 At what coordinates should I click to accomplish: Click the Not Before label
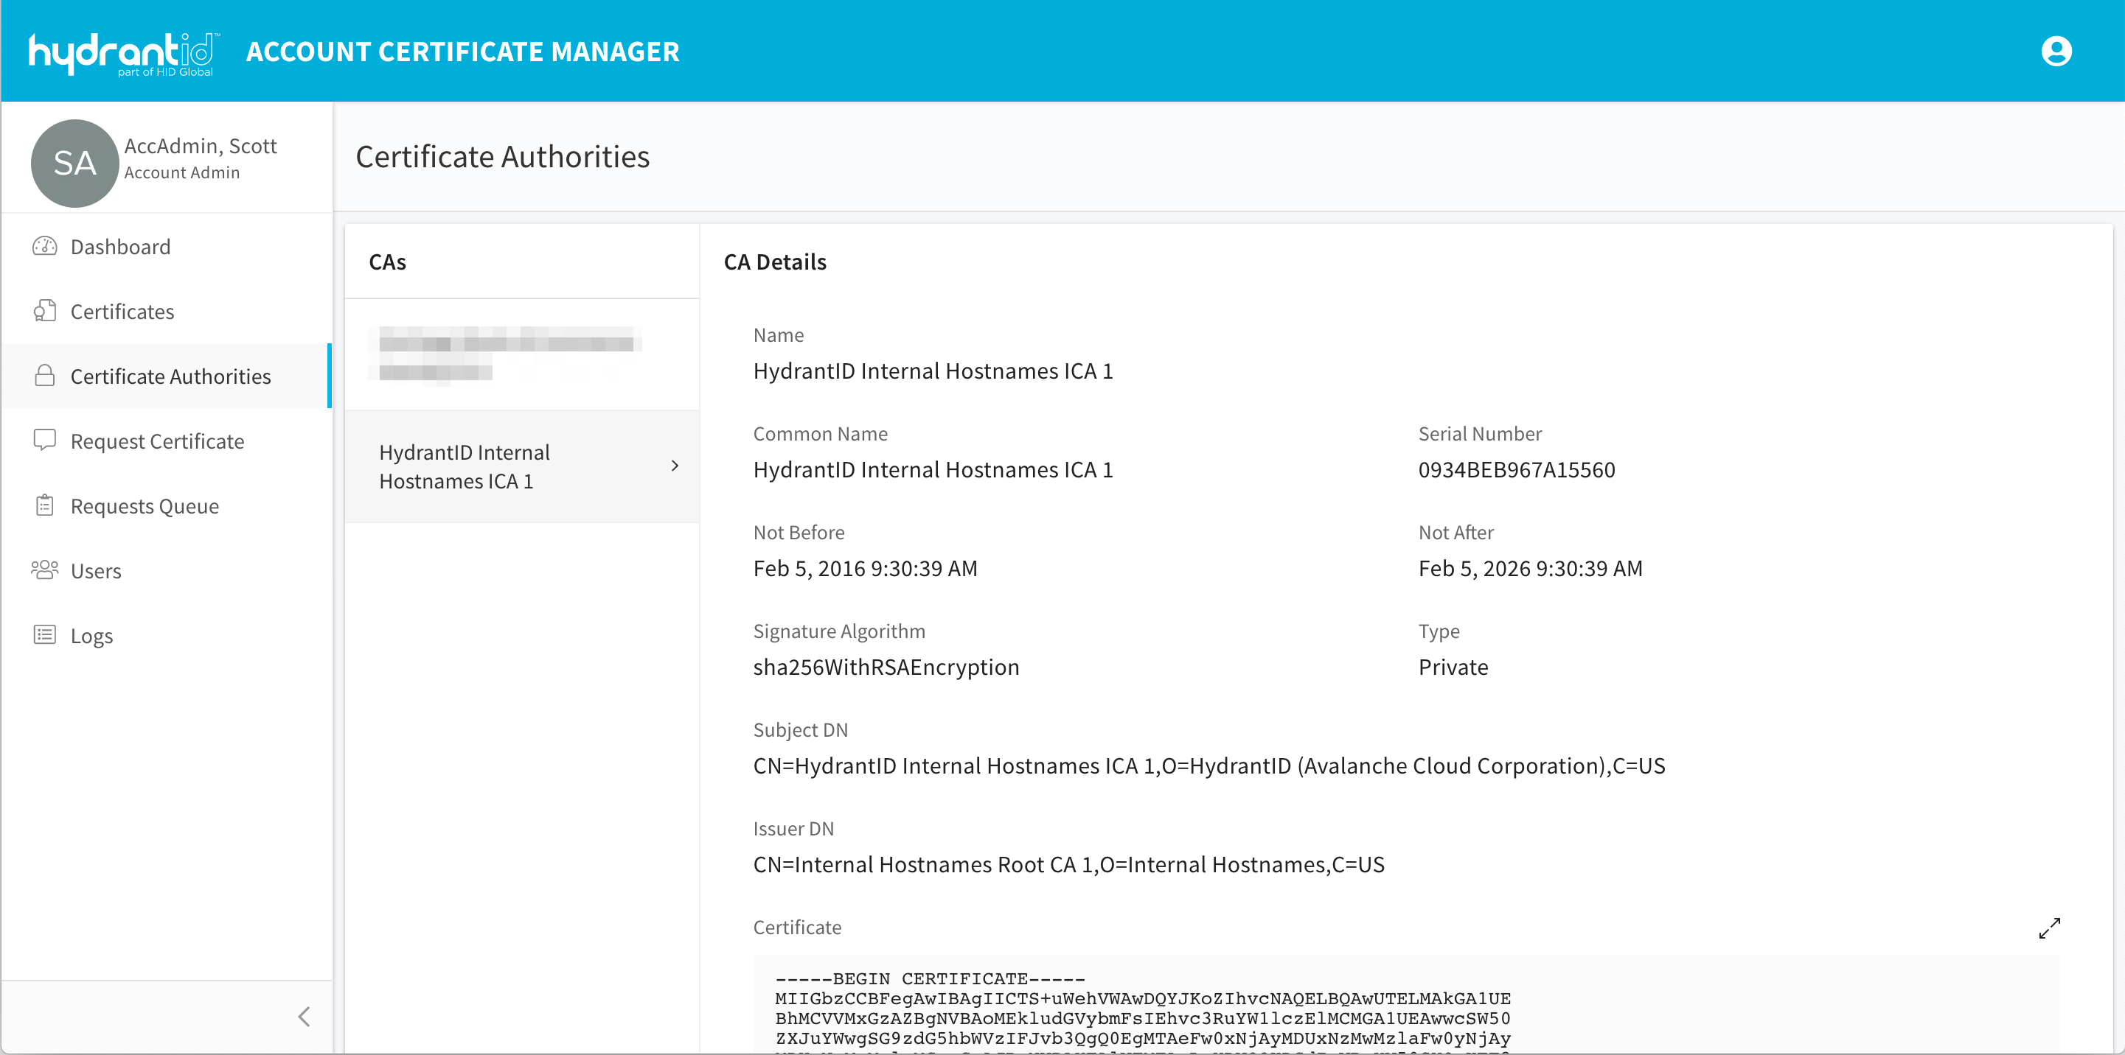[799, 533]
